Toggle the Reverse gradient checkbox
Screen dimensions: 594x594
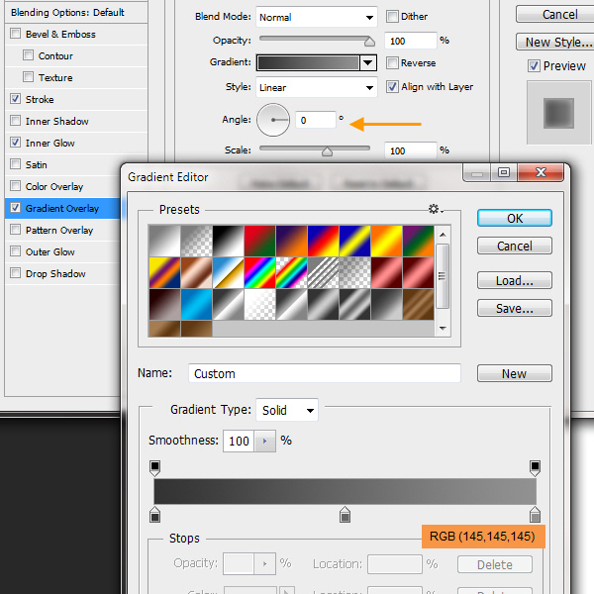[392, 62]
